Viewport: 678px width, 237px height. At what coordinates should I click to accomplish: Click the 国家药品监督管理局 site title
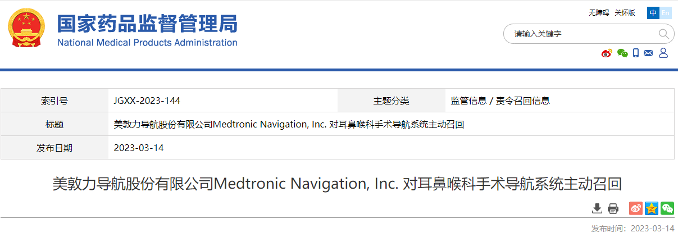147,23
